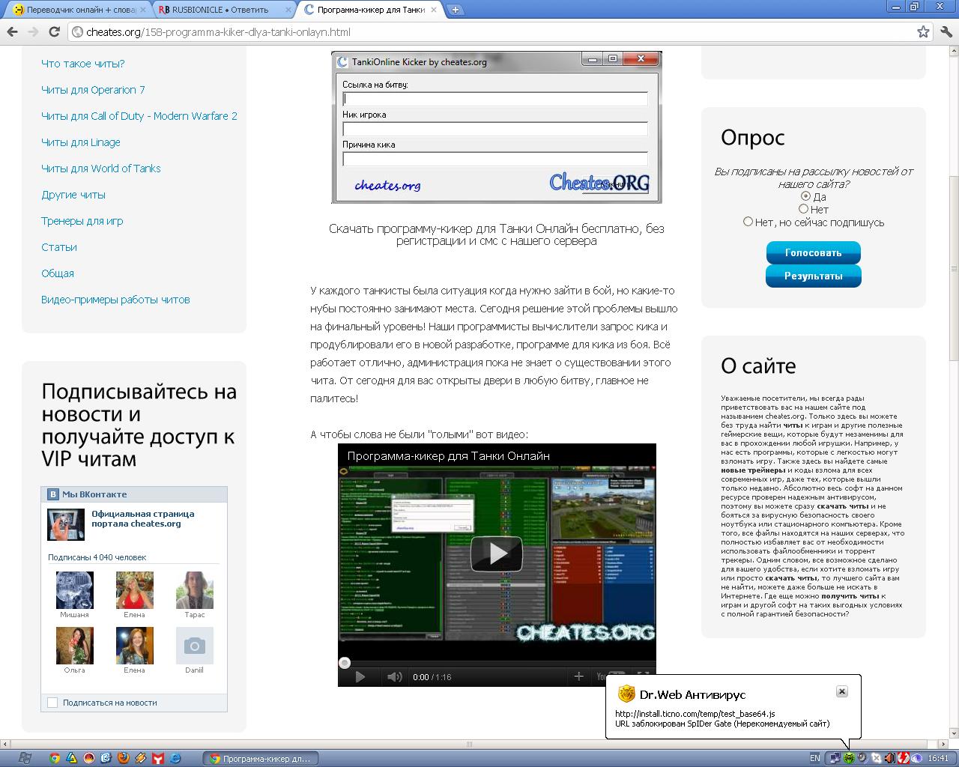This screenshot has height=767, width=959.
Task: Click the Dr.Web green spider tray icon
Action: (x=848, y=758)
